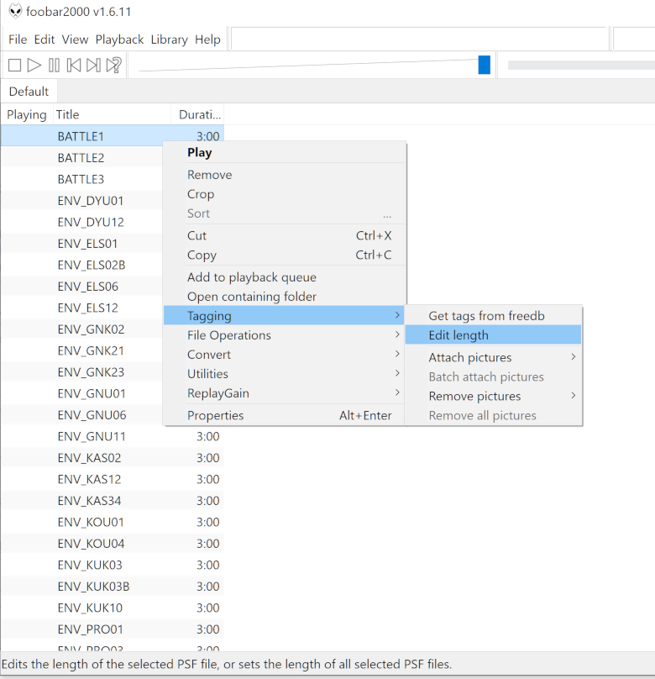Screen dimensions: 655x679
Task: Expand the Convert submenu
Action: pos(285,355)
